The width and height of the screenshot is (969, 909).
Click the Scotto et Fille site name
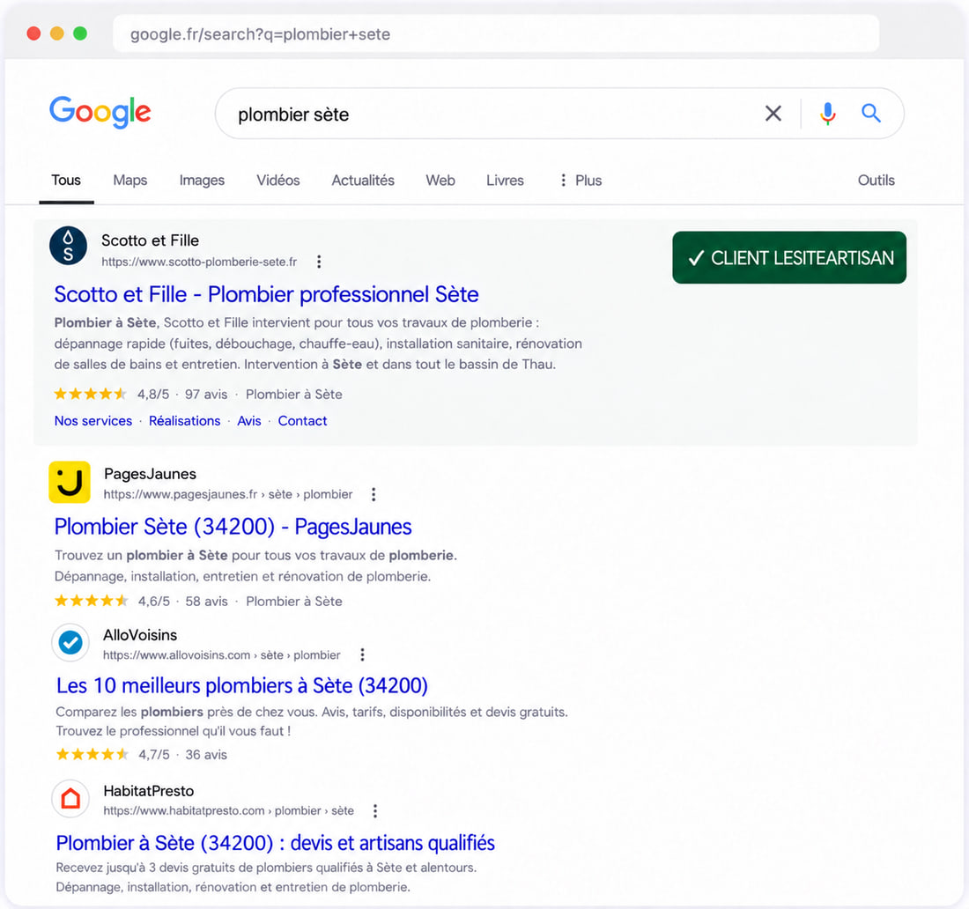pos(150,240)
